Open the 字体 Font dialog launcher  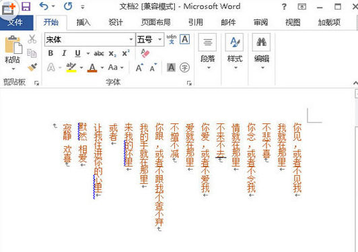[189, 84]
